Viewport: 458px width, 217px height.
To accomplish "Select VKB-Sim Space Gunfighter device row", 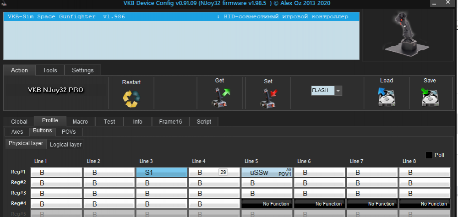I will pos(181,16).
